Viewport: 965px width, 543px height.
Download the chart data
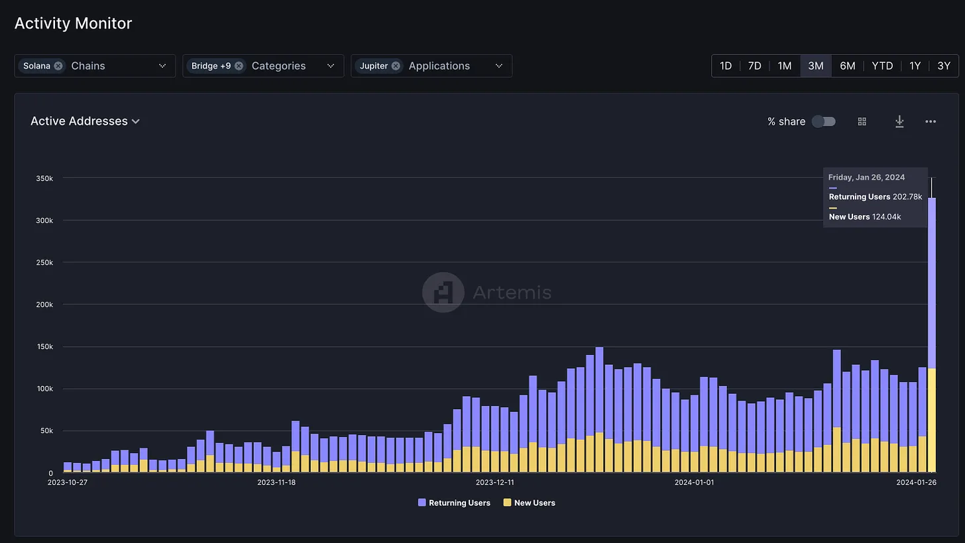899,121
